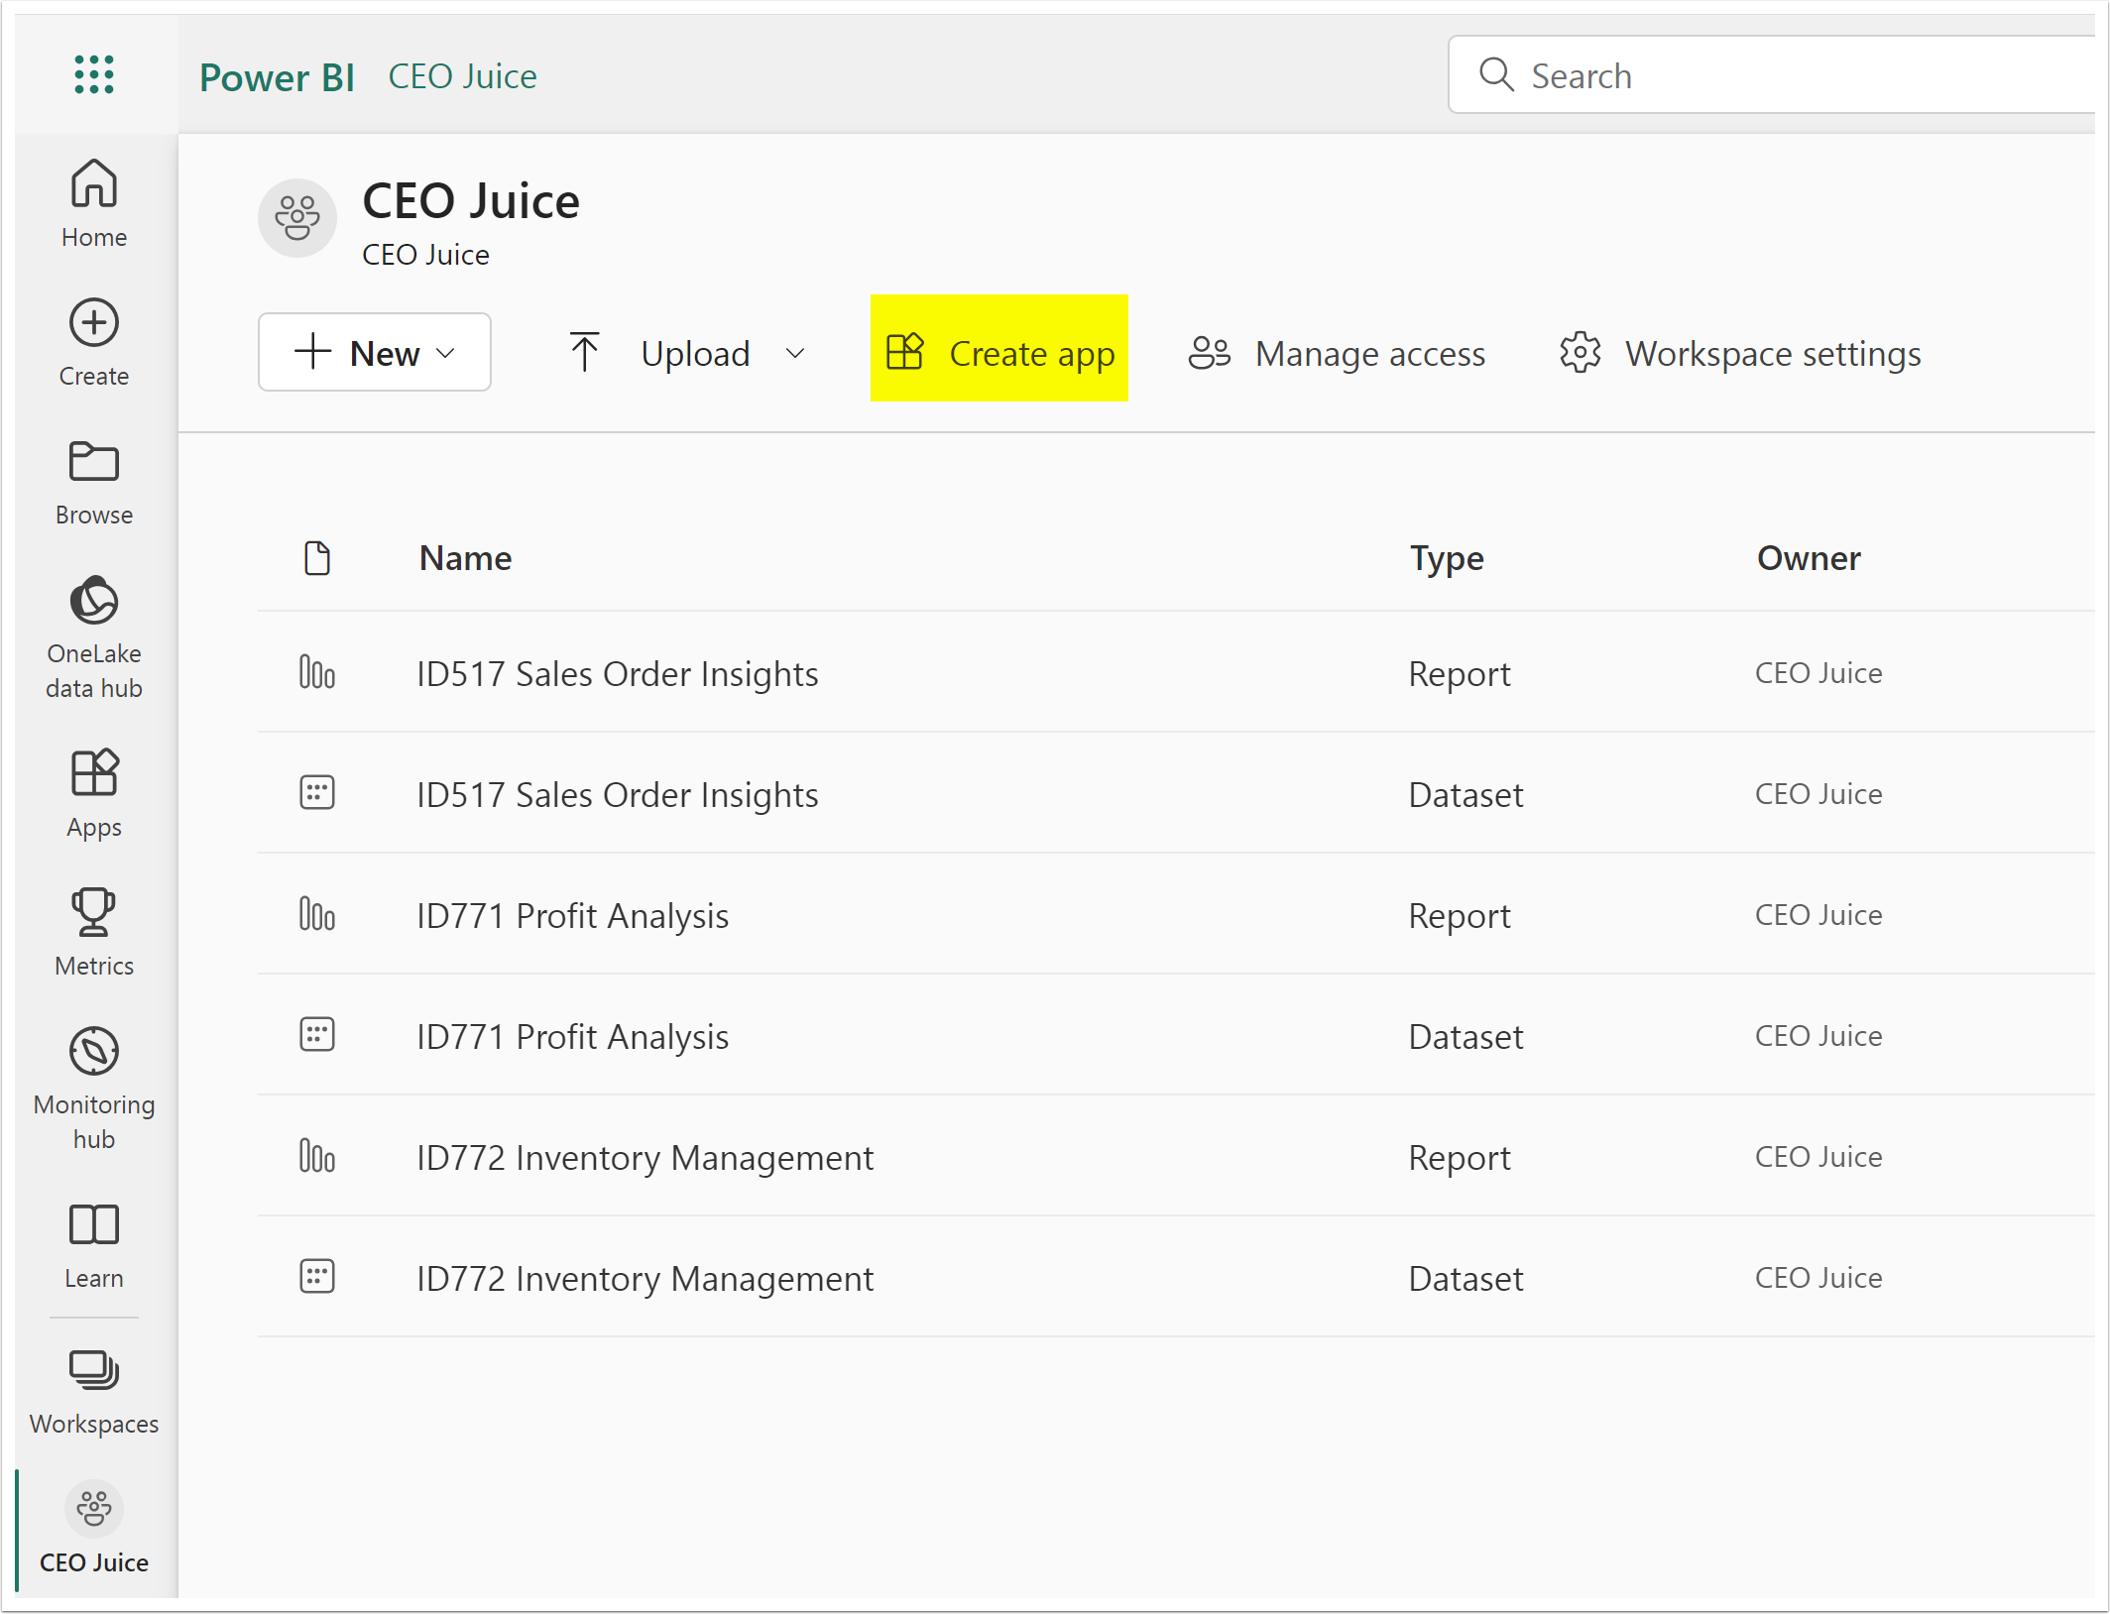This screenshot has height=1614, width=2110.
Task: Sort by the Name column header
Action: pos(465,558)
